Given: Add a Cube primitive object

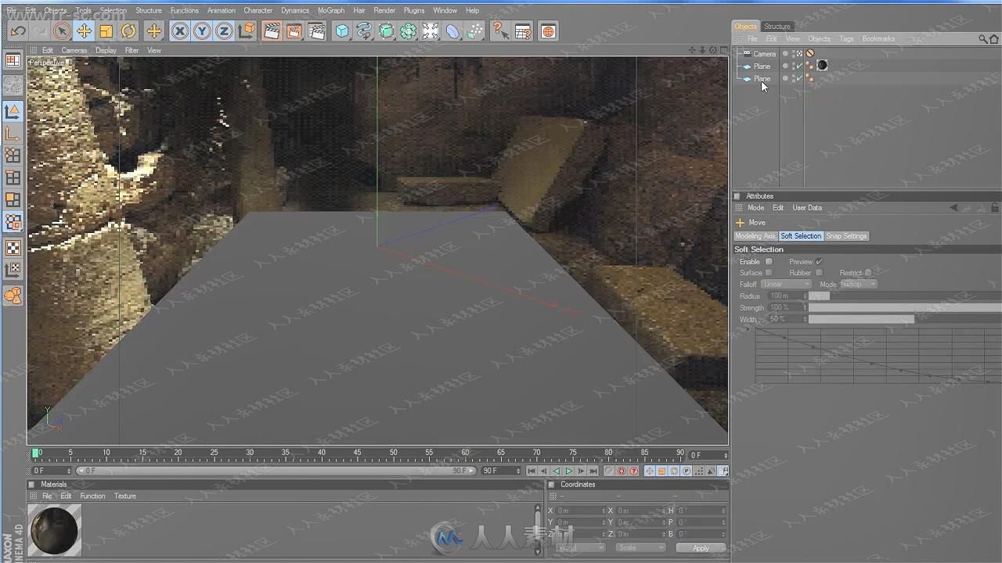Looking at the screenshot, I should tap(342, 31).
